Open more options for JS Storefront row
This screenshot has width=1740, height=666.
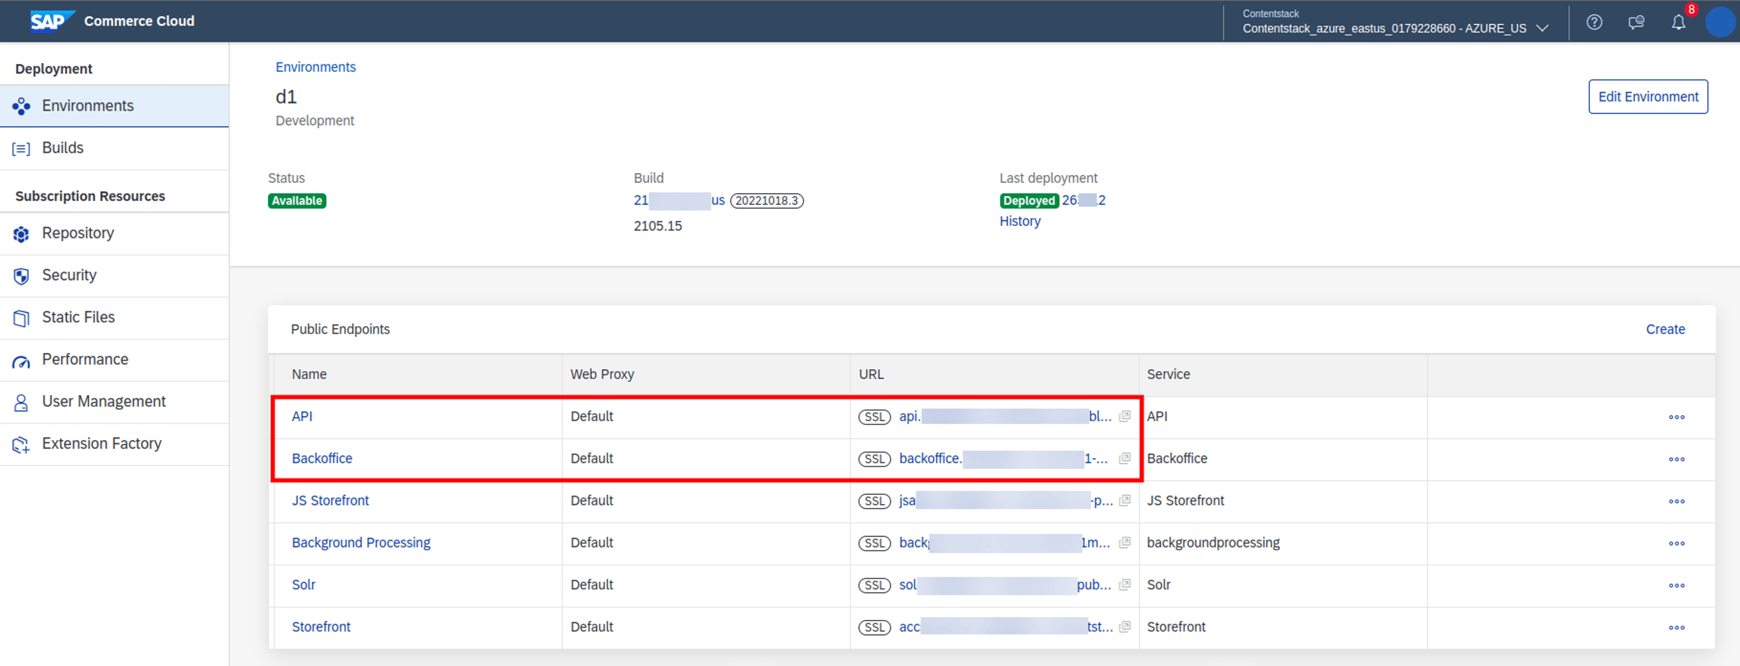point(1677,501)
